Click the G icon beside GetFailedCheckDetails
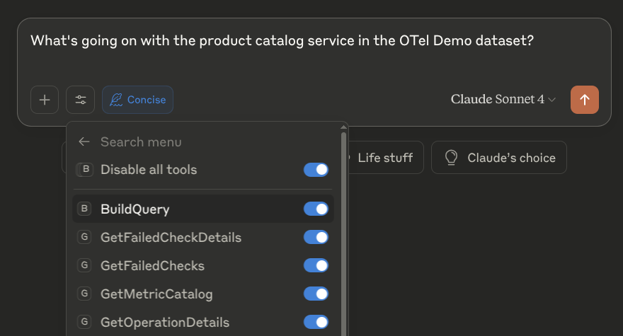 (x=84, y=237)
